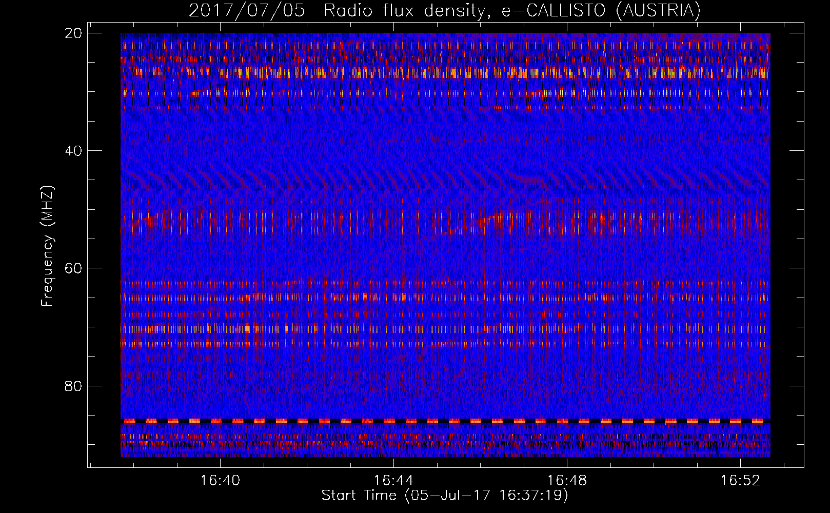Click the 16:52 time tick label

(x=740, y=481)
